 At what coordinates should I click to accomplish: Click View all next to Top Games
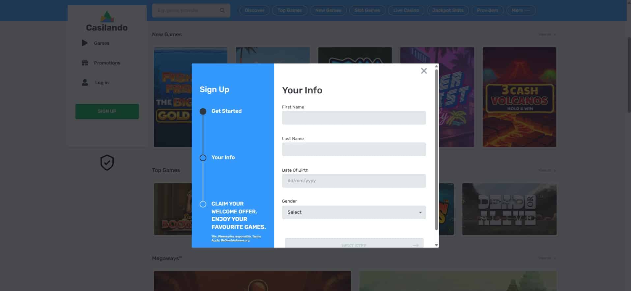coord(547,170)
